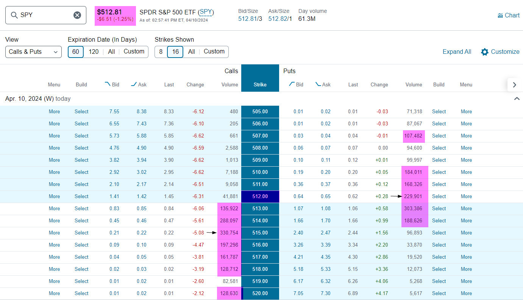This screenshot has width=523, height=300.
Task: Select 120 days expiration filter
Action: 94,52
